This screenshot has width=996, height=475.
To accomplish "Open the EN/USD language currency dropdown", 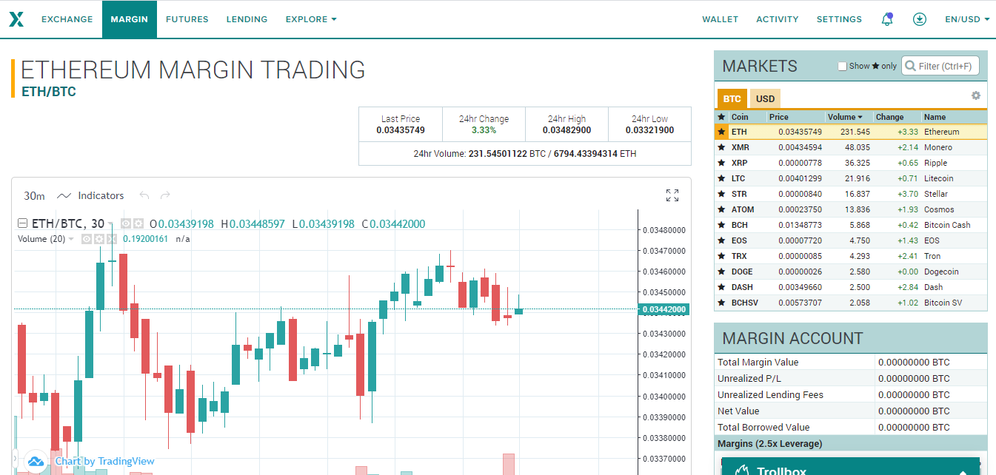I will [x=967, y=19].
